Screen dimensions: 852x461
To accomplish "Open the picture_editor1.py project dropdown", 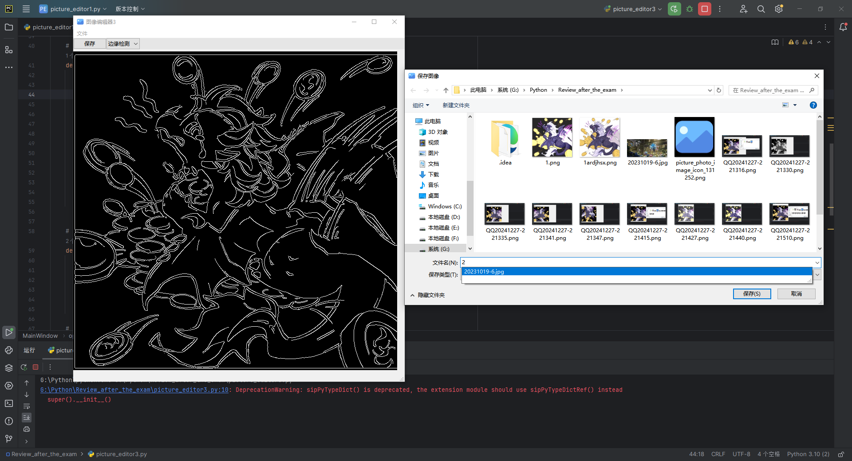I will (x=73, y=9).
